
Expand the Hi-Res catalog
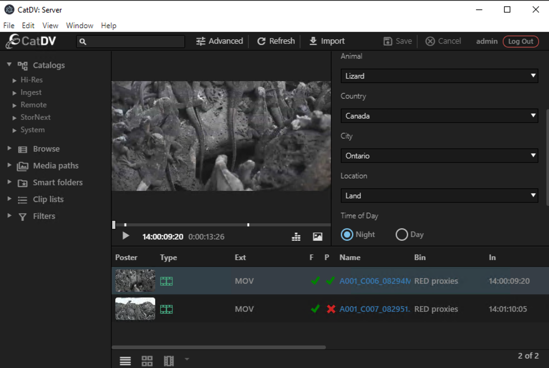click(x=14, y=80)
